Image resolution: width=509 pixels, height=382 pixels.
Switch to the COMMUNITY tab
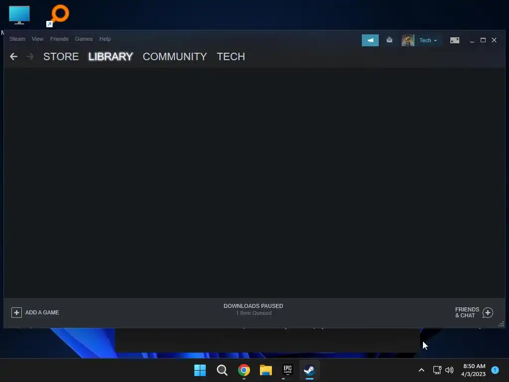(174, 57)
